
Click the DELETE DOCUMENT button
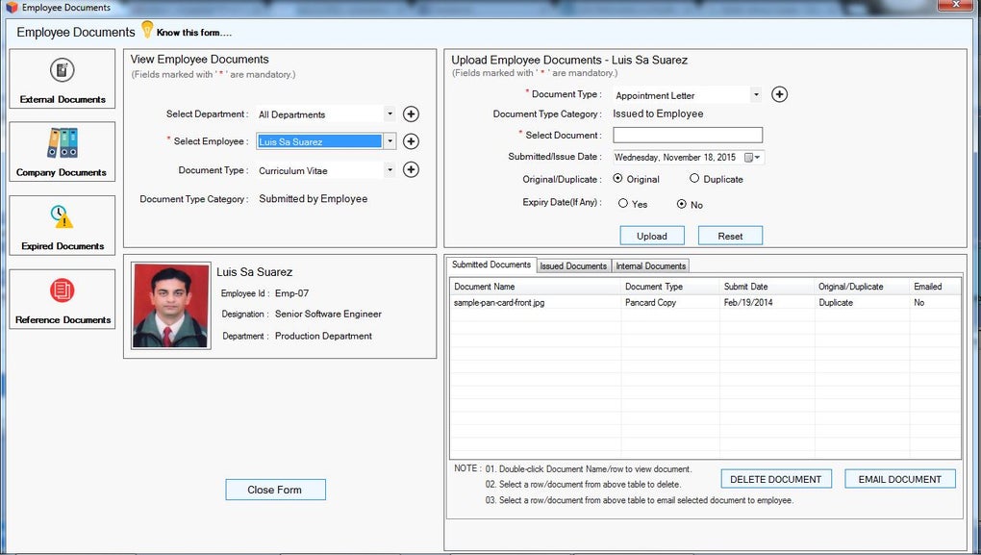776,479
